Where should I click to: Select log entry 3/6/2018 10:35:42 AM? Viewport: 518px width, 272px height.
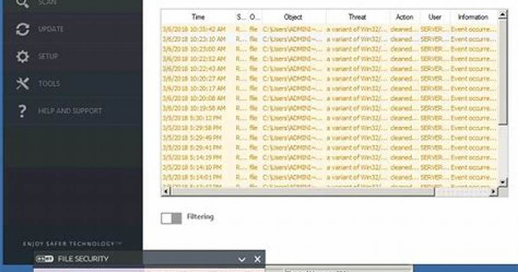[x=329, y=29]
